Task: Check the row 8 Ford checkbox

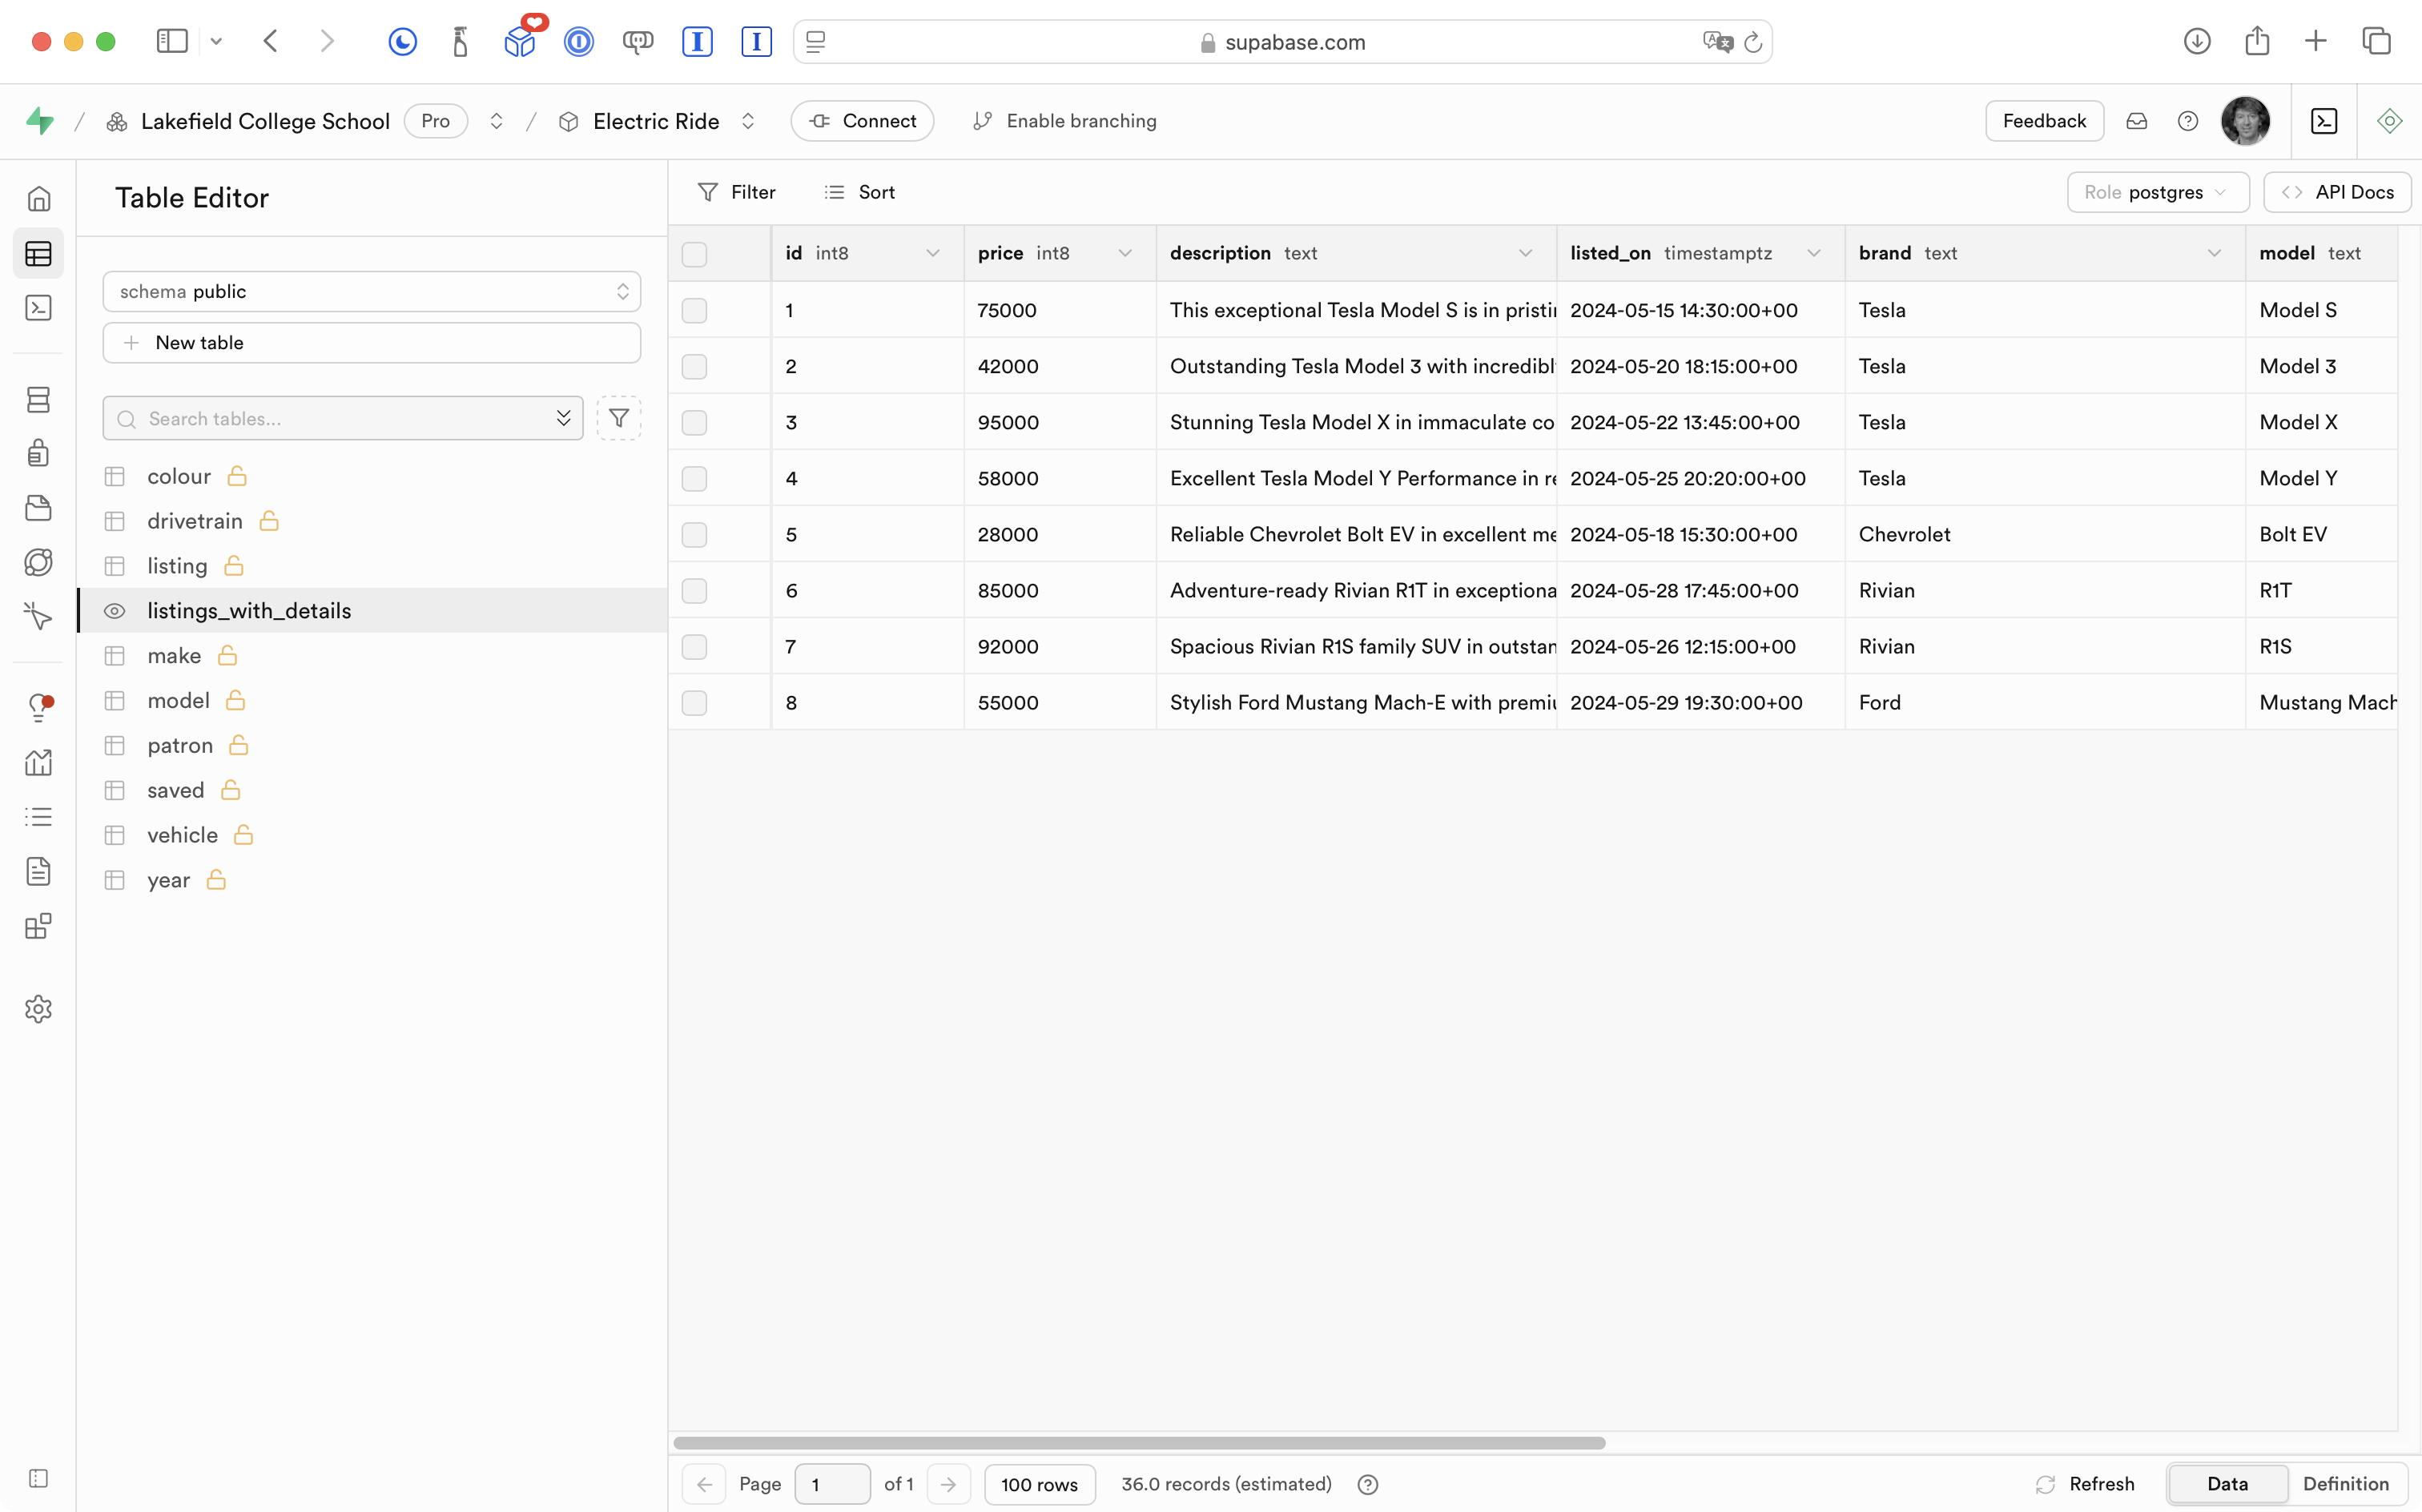Action: coord(694,703)
